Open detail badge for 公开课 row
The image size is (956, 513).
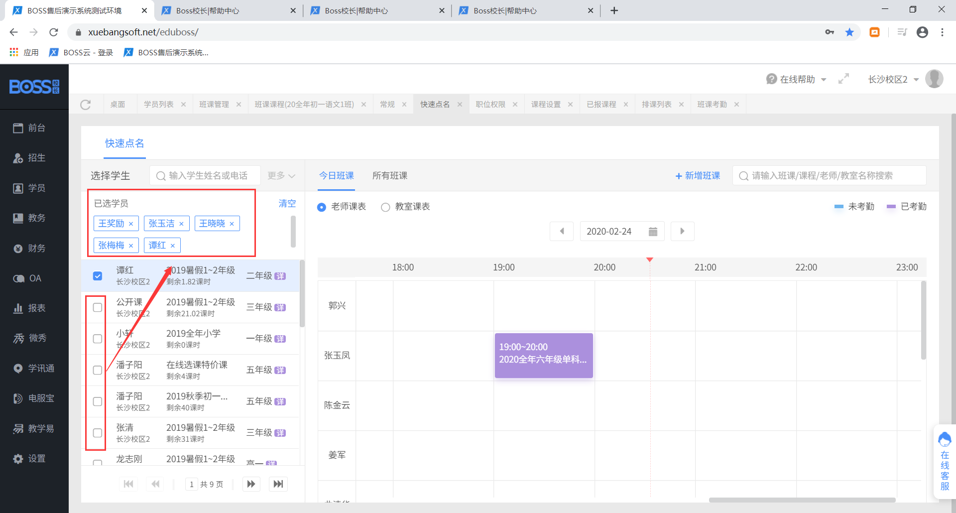click(x=280, y=307)
